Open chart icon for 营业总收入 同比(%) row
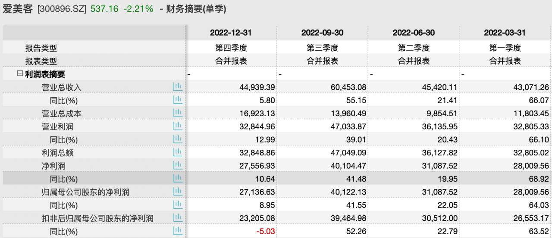The width and height of the screenshot is (552, 238). tap(177, 100)
